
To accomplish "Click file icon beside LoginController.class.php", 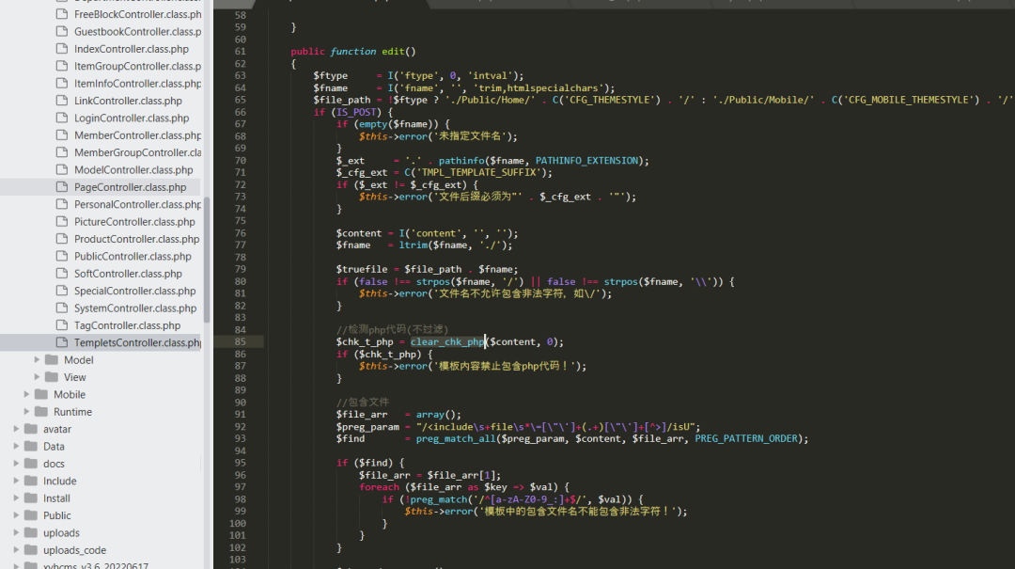I will [x=61, y=118].
